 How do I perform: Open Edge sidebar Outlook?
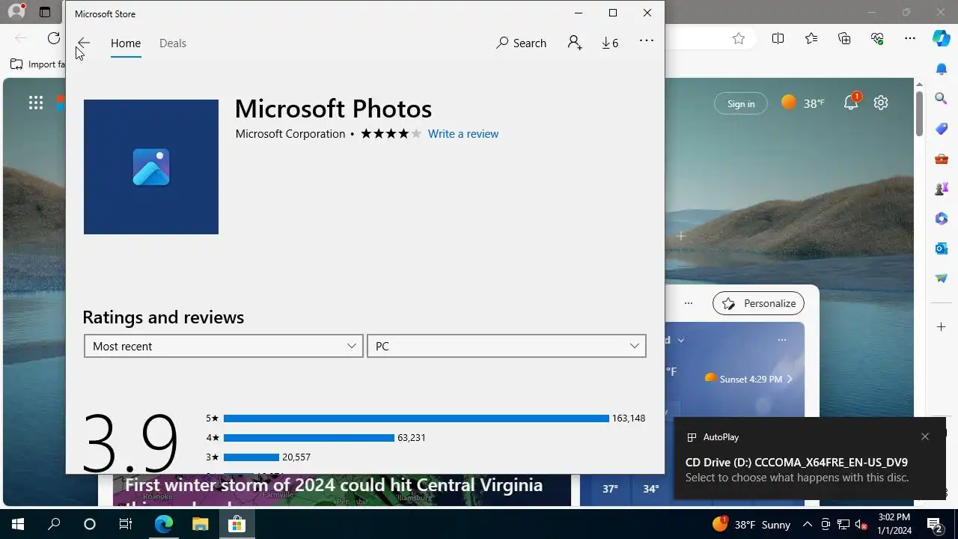click(942, 249)
